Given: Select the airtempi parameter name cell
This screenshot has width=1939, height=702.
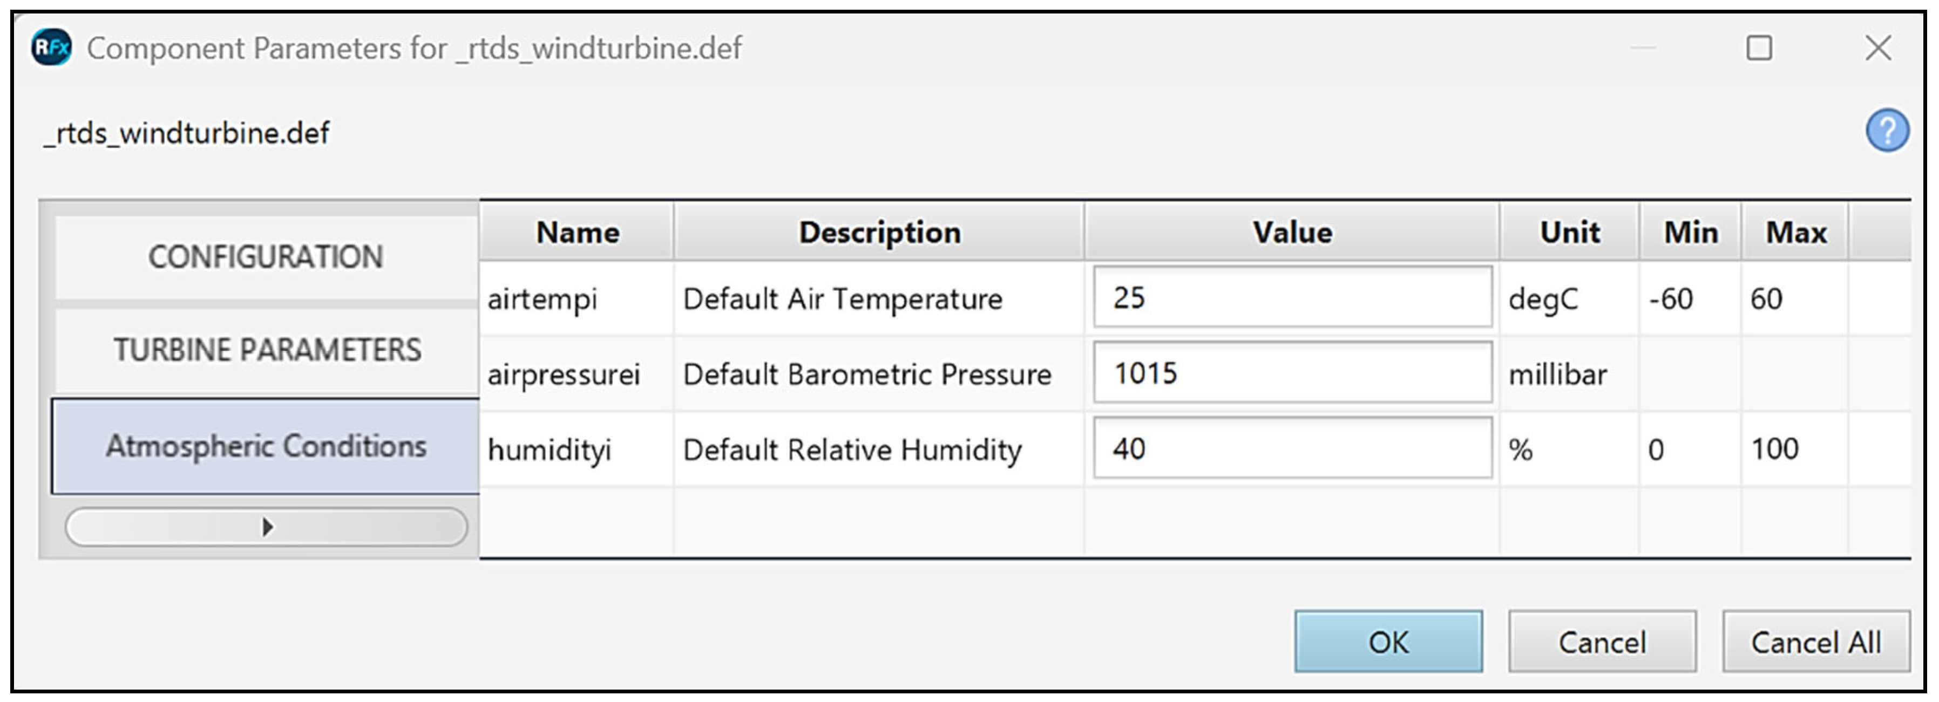Looking at the screenshot, I should click(543, 299).
